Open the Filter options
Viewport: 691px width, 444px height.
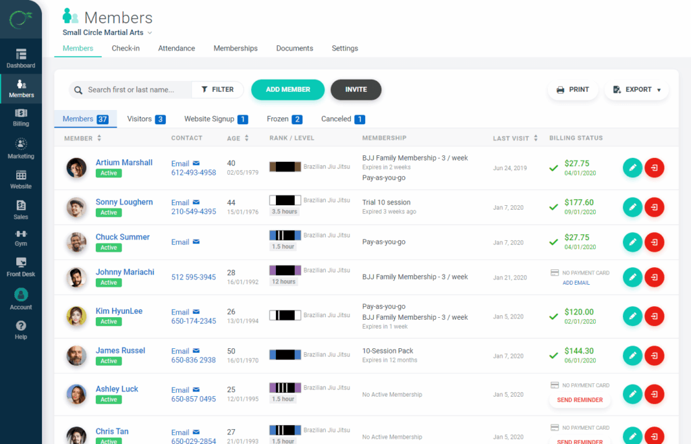(217, 89)
